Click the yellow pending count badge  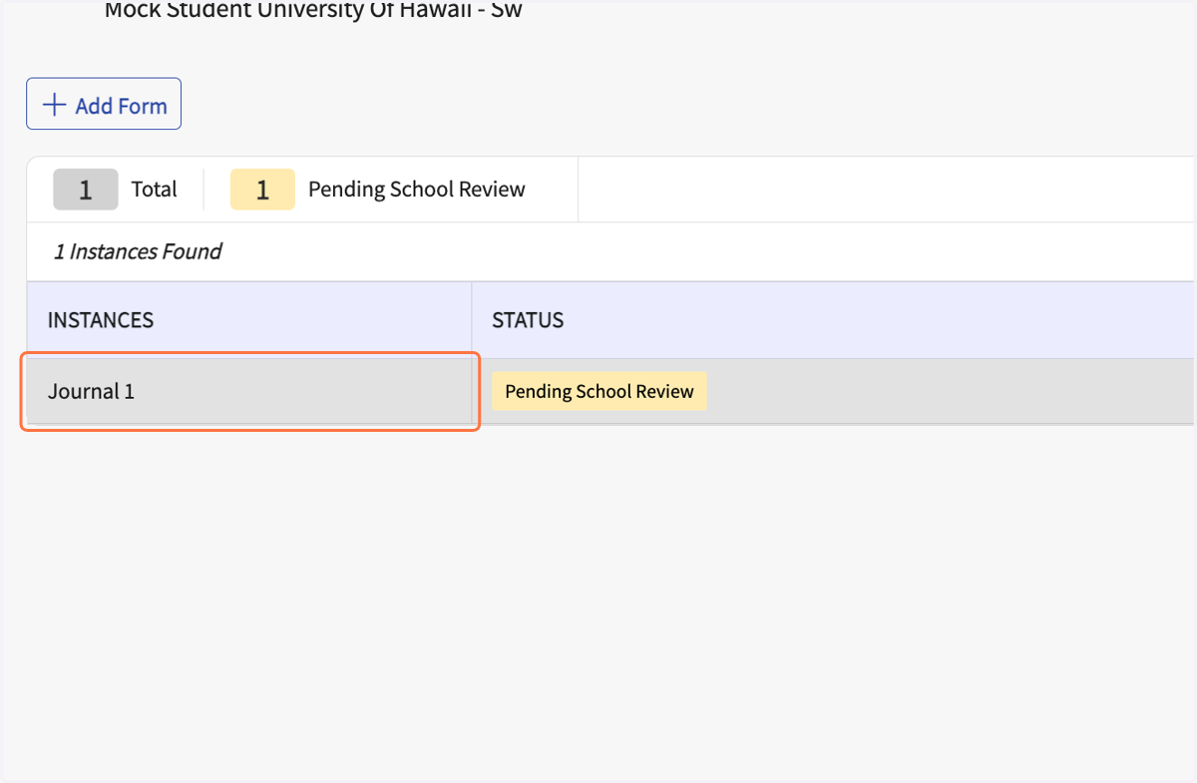[x=262, y=190]
